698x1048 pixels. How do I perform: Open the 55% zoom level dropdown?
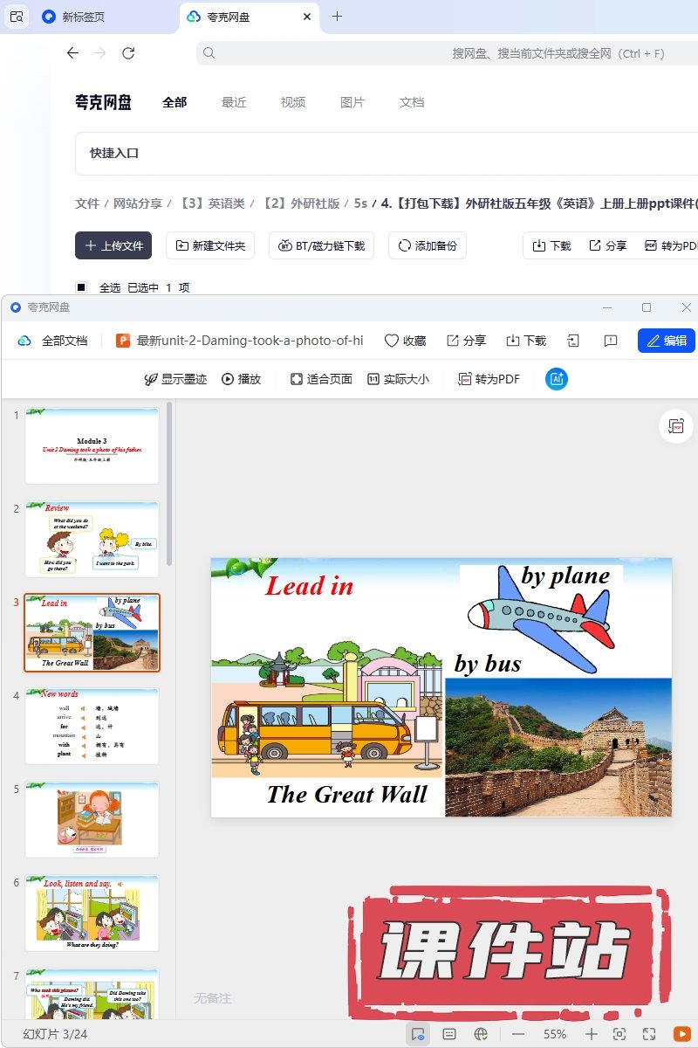point(555,1034)
